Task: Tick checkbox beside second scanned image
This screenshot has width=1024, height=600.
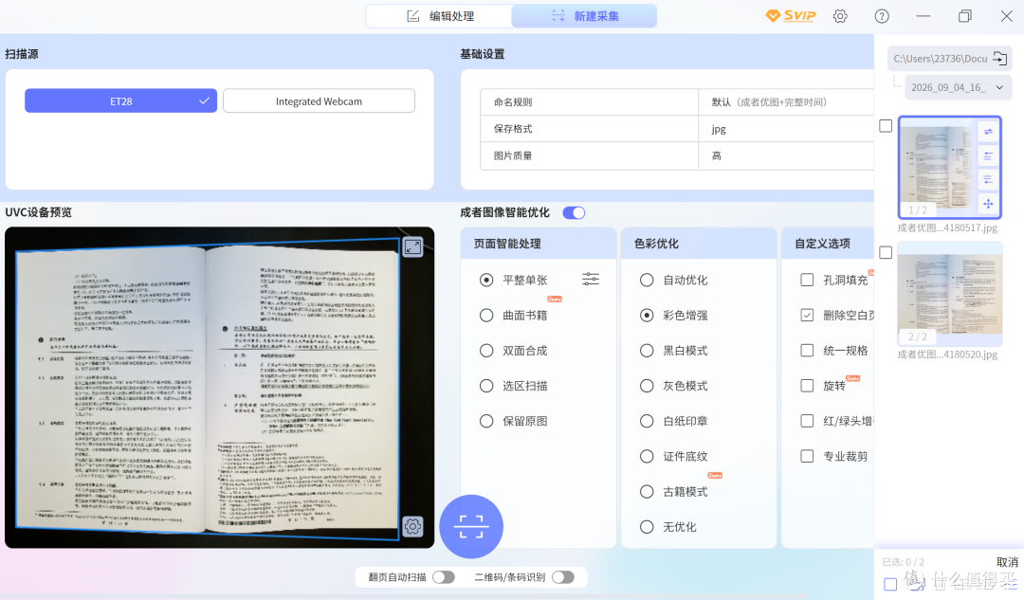Action: click(x=886, y=253)
